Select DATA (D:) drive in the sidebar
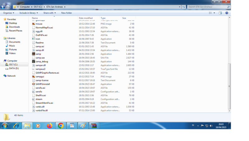 pos(14,68)
